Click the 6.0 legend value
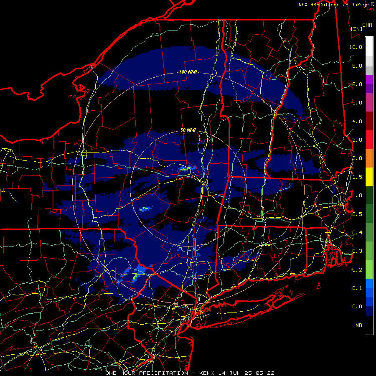Screen dimensions: 376x376 pyautogui.click(x=357, y=84)
